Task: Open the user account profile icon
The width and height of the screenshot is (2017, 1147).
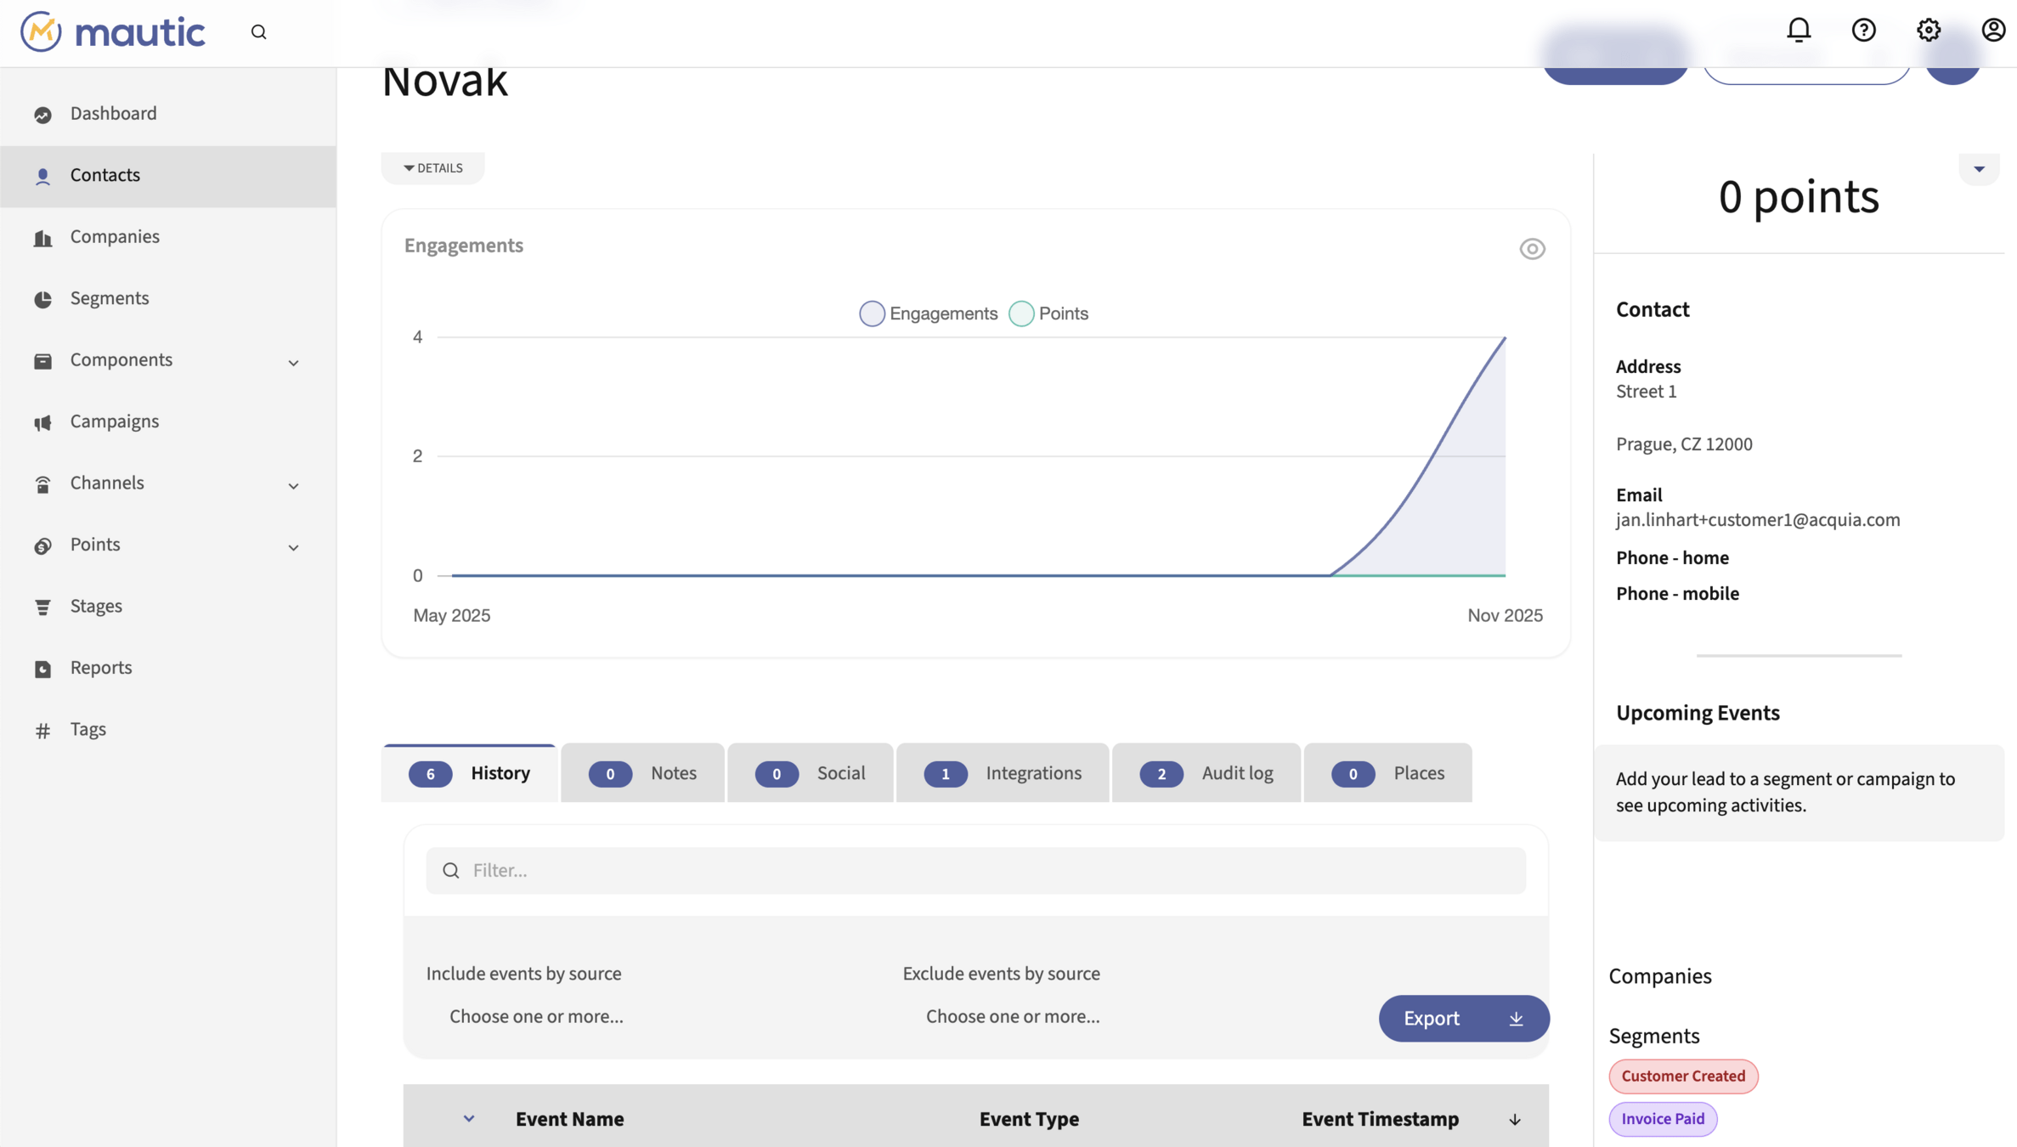Action: (1992, 31)
